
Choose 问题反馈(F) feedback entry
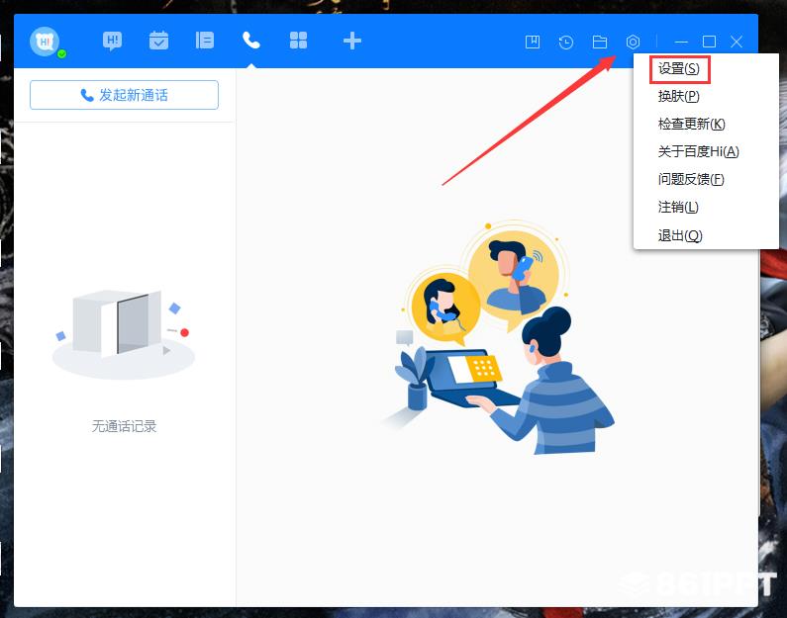pos(691,179)
